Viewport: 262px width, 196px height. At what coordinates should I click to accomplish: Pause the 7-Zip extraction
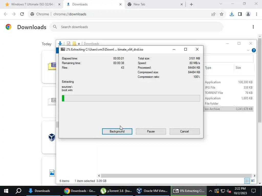pos(151,131)
